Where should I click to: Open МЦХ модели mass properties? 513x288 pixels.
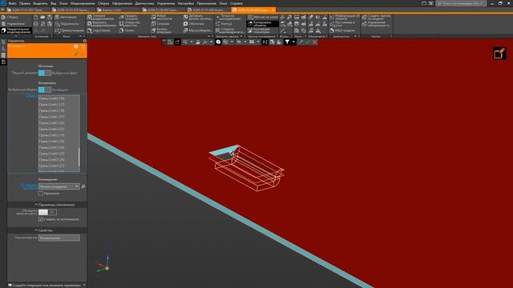[342, 30]
